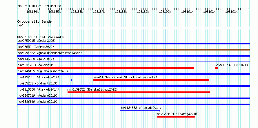
Task: Click the chr3:198183301..198193800 coordinates text
Action: [39, 6]
